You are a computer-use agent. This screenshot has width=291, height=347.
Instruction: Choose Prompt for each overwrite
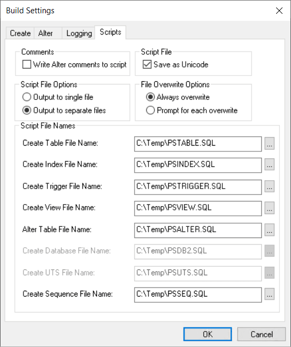coord(192,111)
